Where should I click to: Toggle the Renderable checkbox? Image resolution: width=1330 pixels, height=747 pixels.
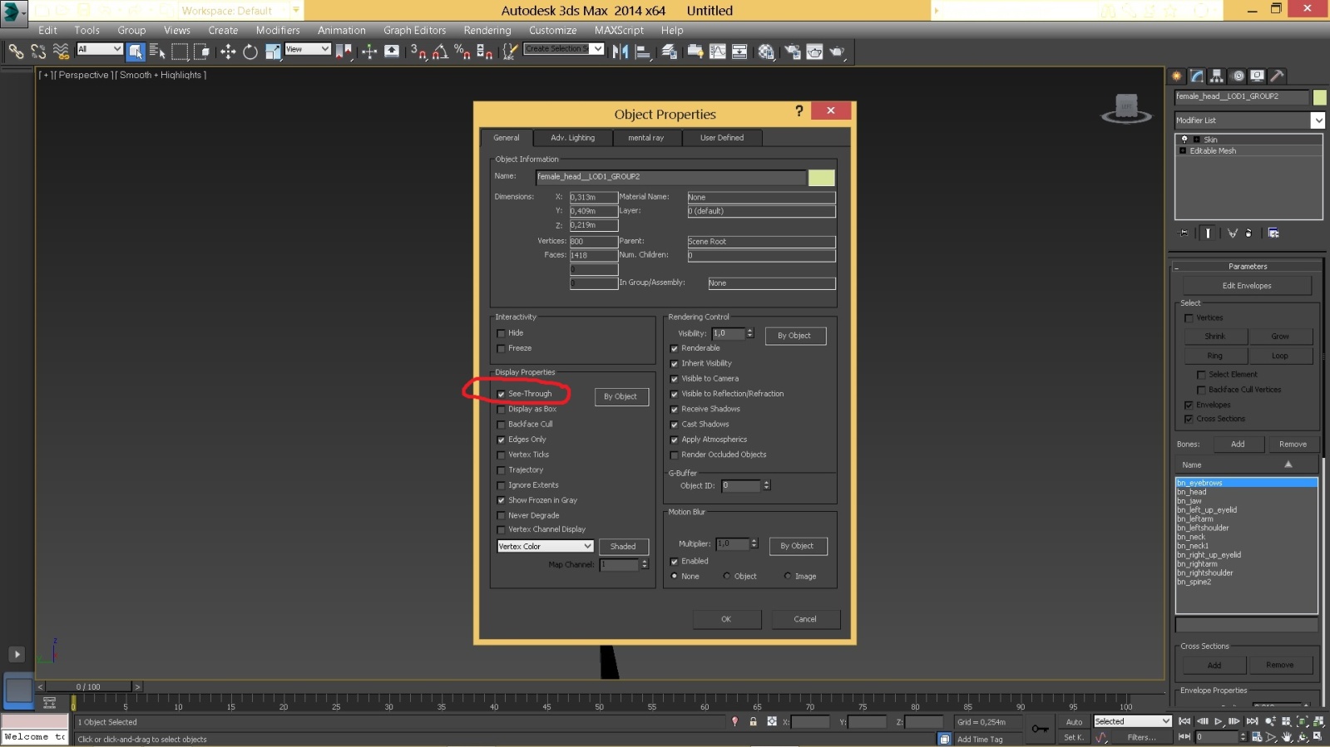click(x=674, y=349)
